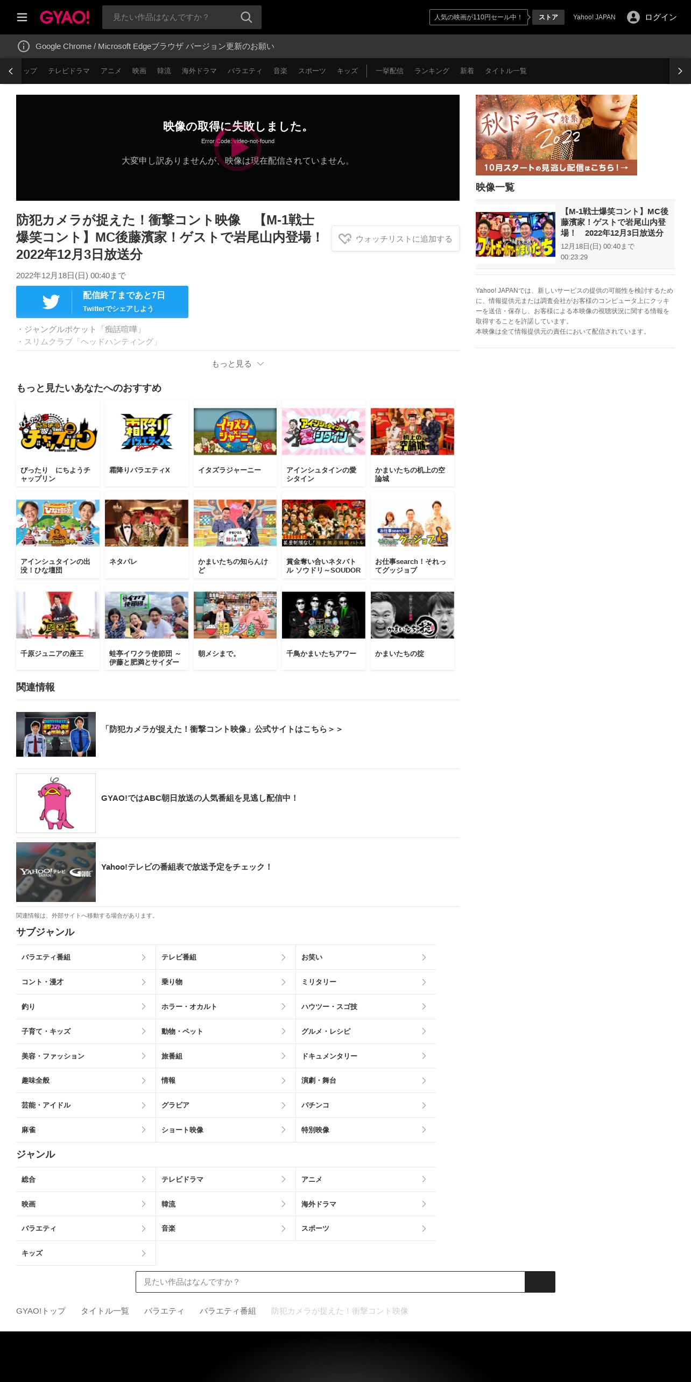Screen dimensions: 691x1382
Task: Select 映画 in top navigation
Action: [139, 71]
